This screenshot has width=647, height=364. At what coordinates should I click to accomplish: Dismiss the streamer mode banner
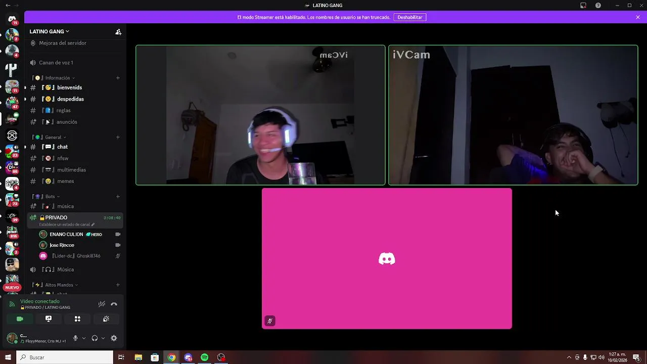[638, 17]
